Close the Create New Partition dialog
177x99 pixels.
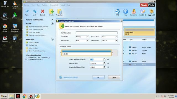pos(121,21)
